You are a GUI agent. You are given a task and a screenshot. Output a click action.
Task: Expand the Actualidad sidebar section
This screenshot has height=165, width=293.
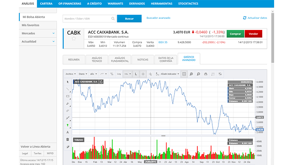pyautogui.click(x=38, y=41)
